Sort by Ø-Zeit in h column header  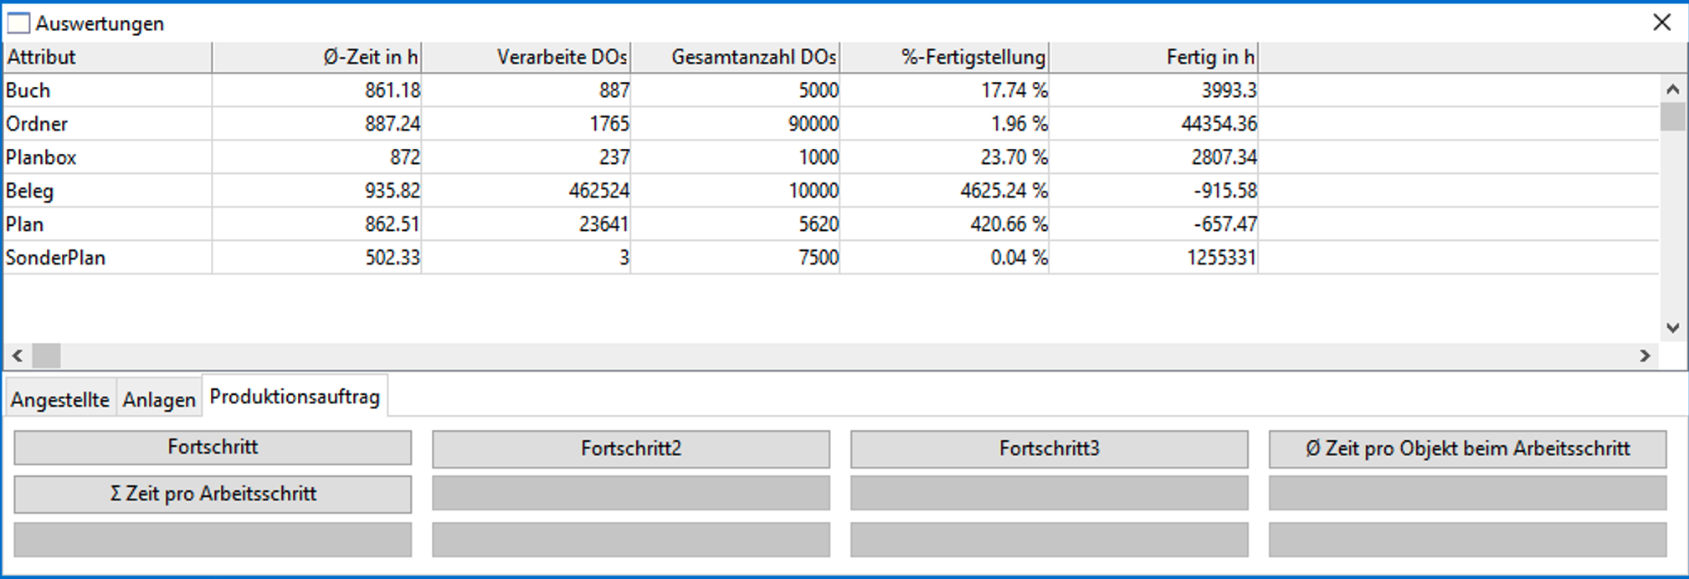coord(316,57)
